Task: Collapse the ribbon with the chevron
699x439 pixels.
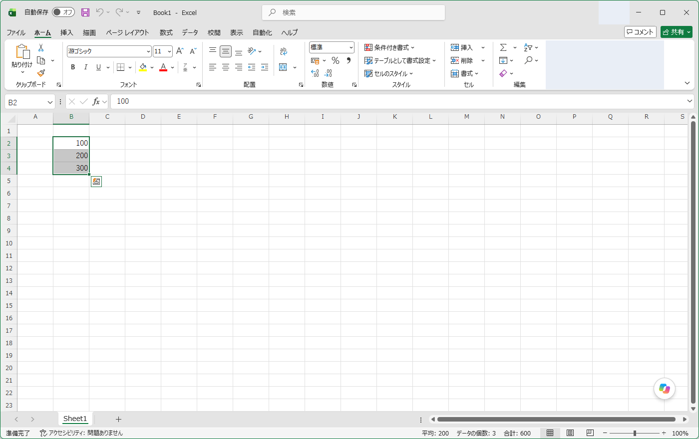Action: click(687, 83)
